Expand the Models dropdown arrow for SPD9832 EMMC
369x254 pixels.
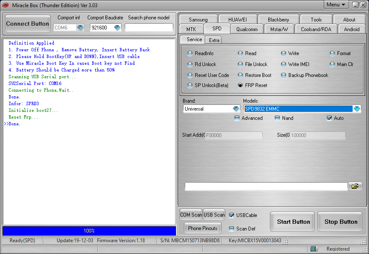(x=357, y=109)
